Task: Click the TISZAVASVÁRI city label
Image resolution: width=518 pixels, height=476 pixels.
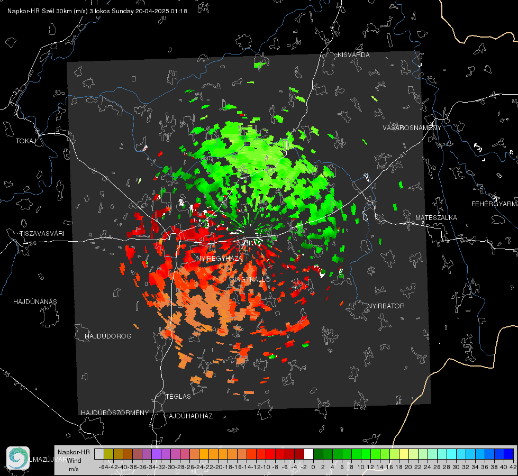Action: pyautogui.click(x=42, y=234)
